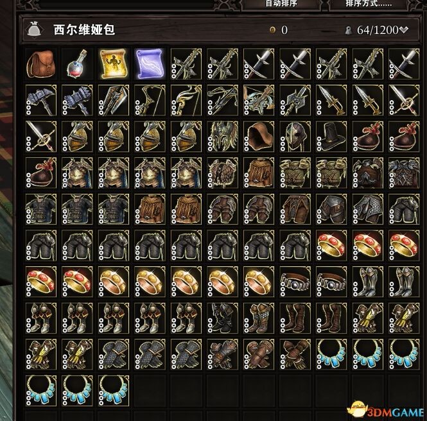Click the 自动排序 auto sort button

click(x=281, y=4)
